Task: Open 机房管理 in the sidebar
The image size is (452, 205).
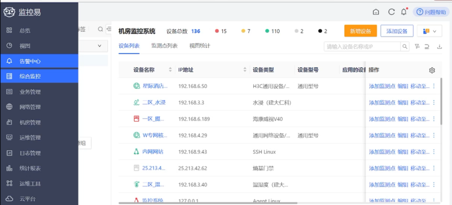Action: coord(39,122)
